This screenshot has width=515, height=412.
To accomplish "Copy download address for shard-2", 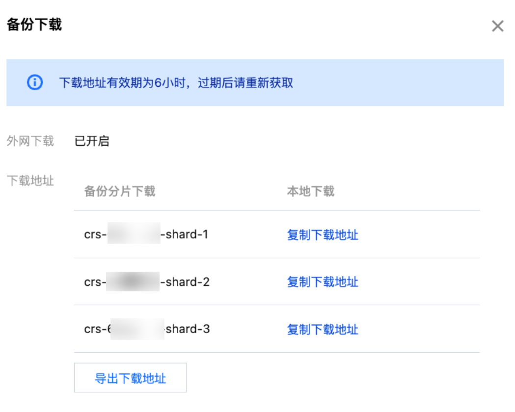I will tap(323, 282).
